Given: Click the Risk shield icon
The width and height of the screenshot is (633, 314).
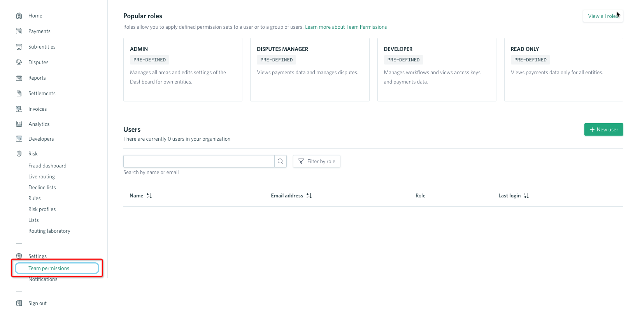Looking at the screenshot, I should click(19, 154).
